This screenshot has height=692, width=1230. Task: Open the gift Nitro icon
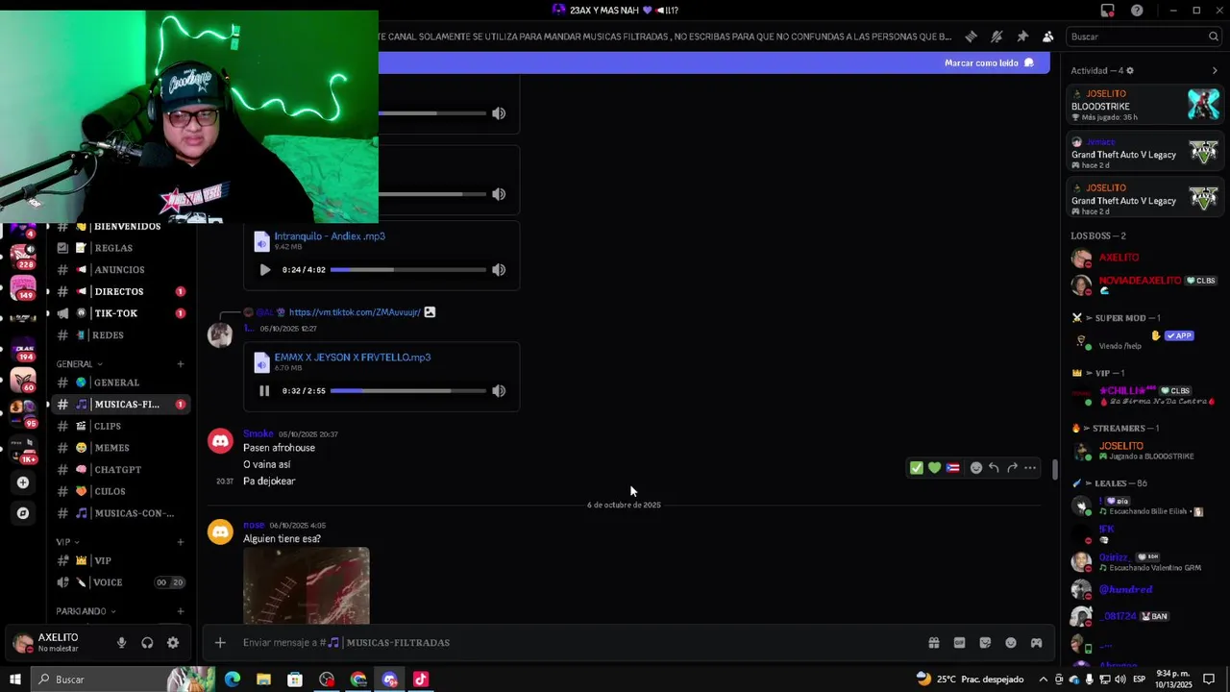[933, 643]
